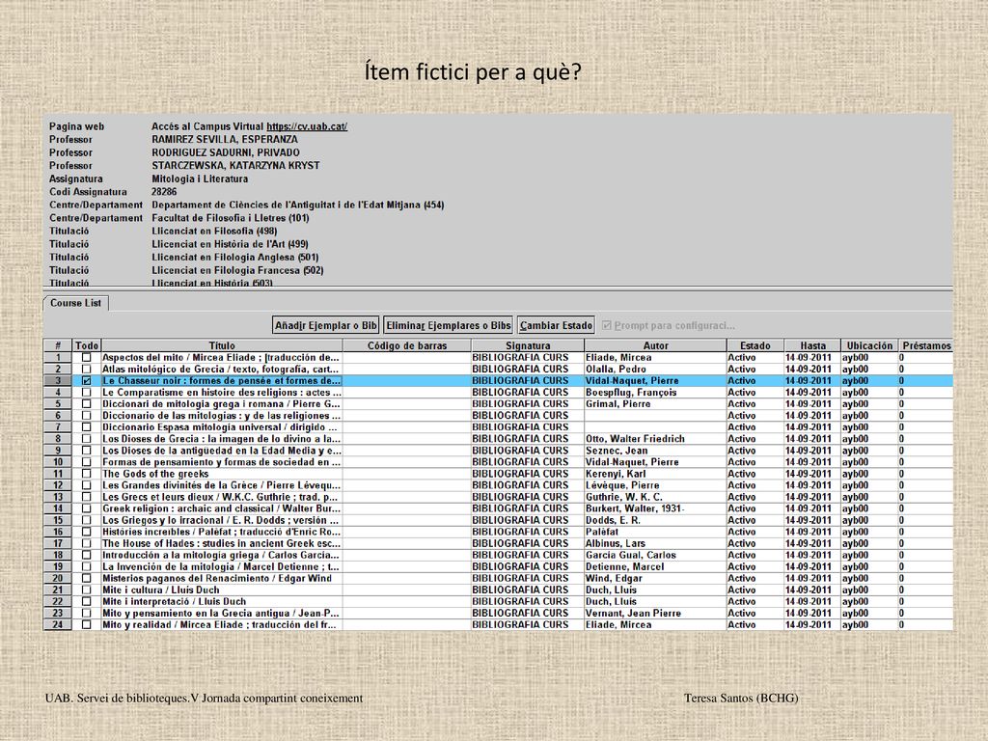Sort by the Signatura column header
The height and width of the screenshot is (741, 988).
528,345
